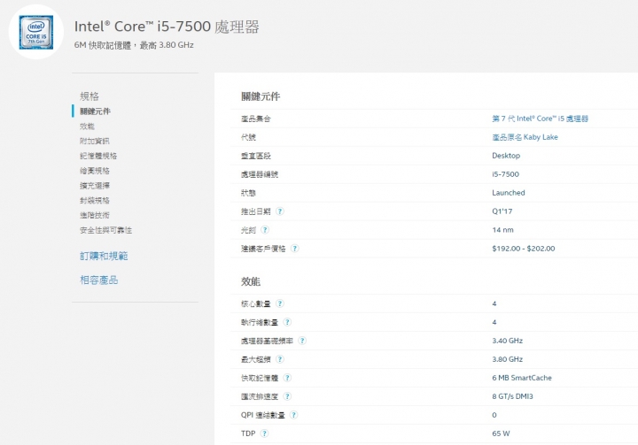Open the 訂購和規範 link
The image size is (638, 445).
104,256
